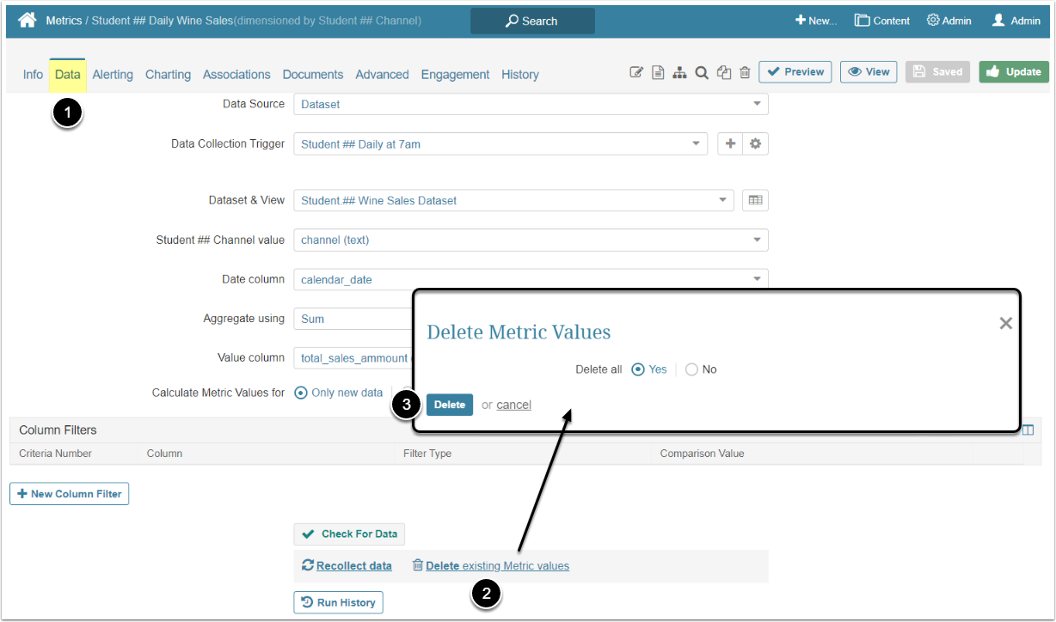
Task: Click the Saved button
Action: [938, 72]
